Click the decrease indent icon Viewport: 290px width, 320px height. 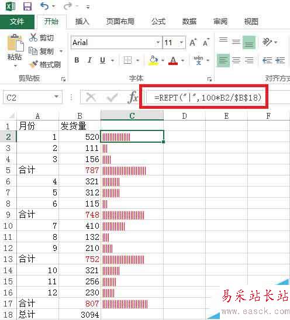tap(267, 60)
